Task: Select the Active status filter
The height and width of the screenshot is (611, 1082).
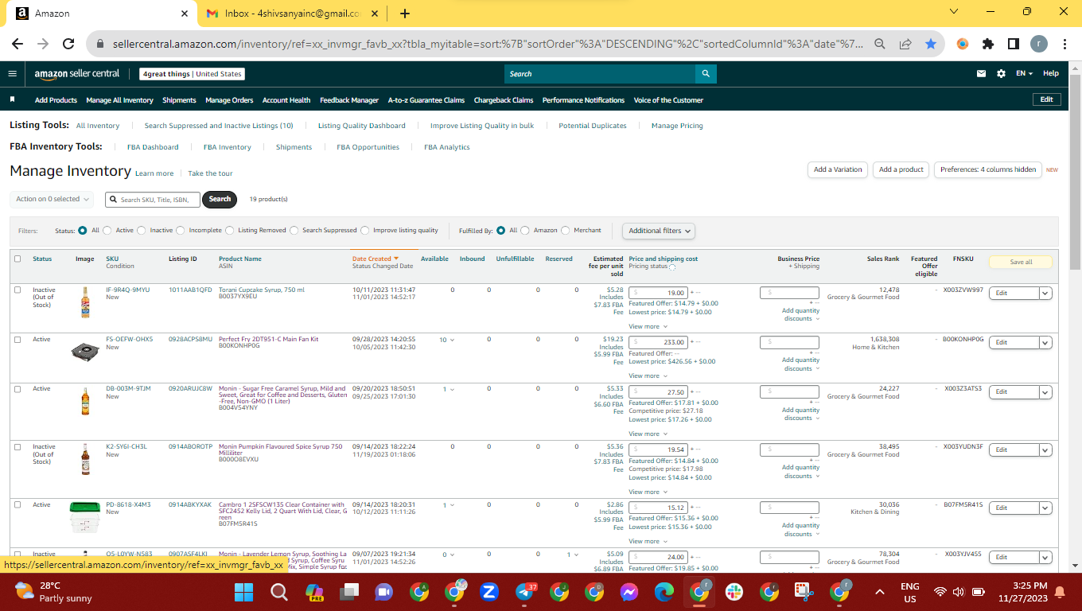Action: tap(107, 231)
